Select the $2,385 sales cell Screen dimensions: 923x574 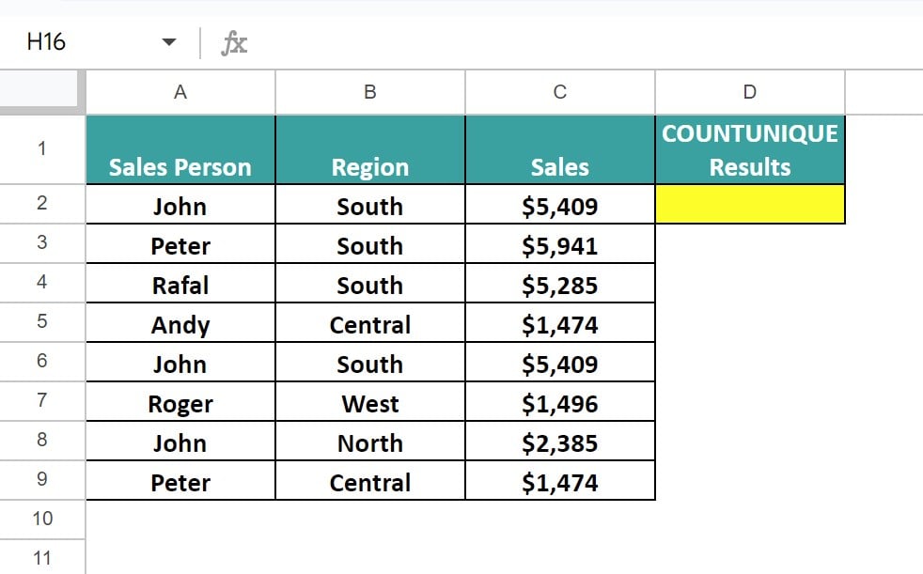point(560,441)
